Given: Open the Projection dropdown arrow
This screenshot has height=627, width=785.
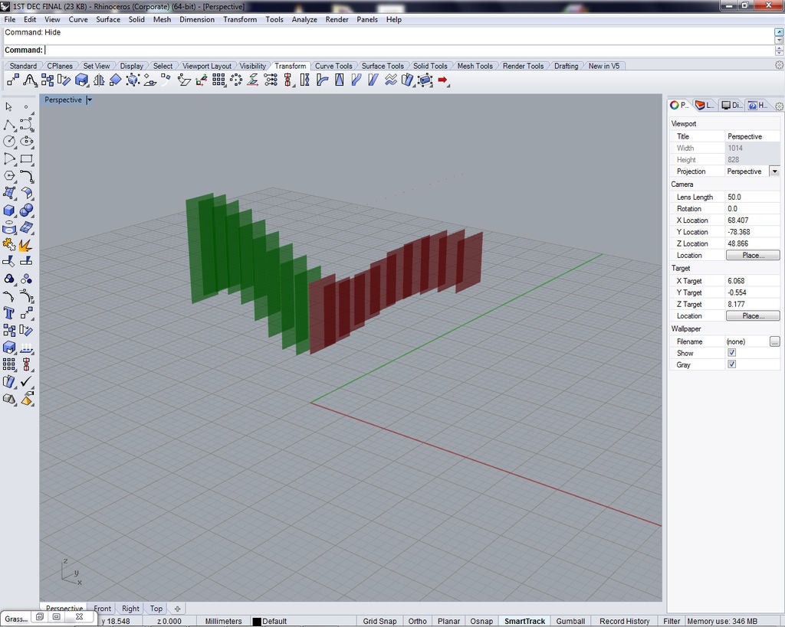Looking at the screenshot, I should (774, 171).
